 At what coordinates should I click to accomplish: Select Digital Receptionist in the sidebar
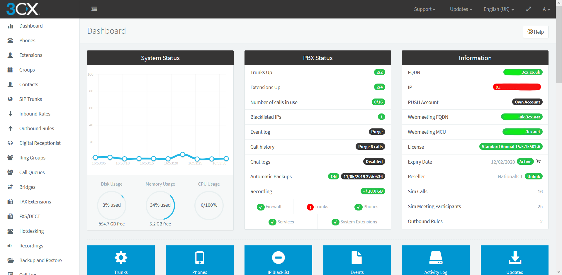tap(40, 143)
